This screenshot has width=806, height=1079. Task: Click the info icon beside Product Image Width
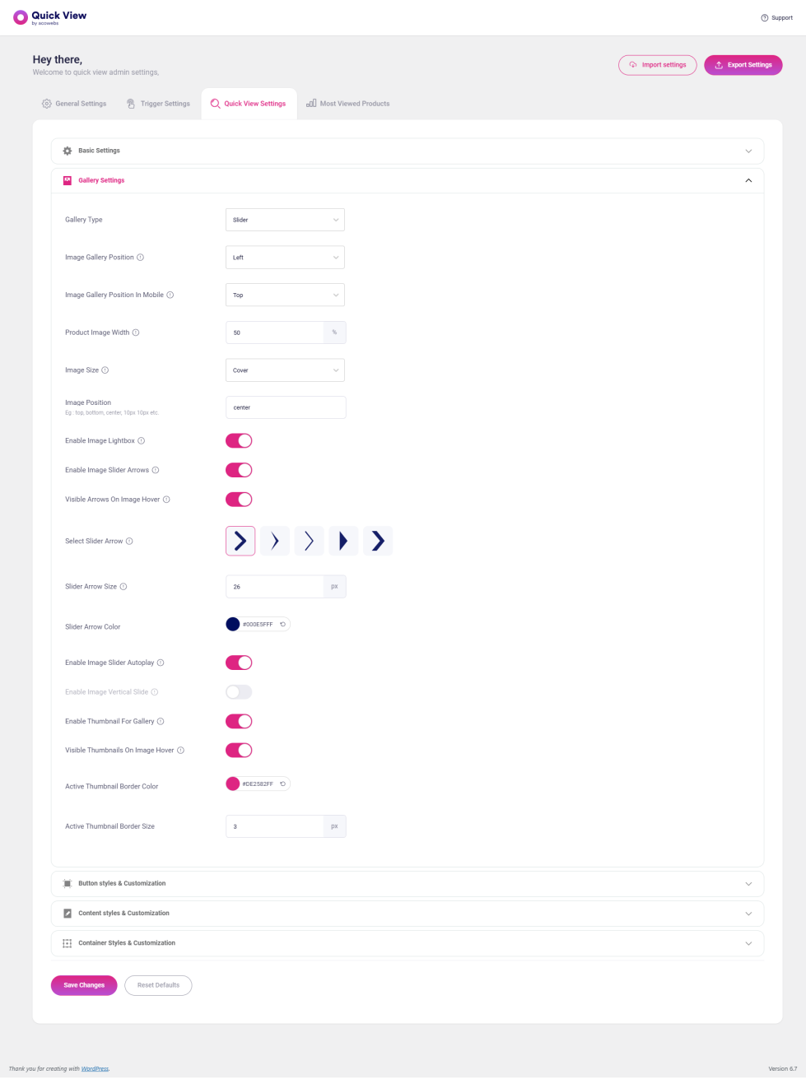click(x=136, y=333)
